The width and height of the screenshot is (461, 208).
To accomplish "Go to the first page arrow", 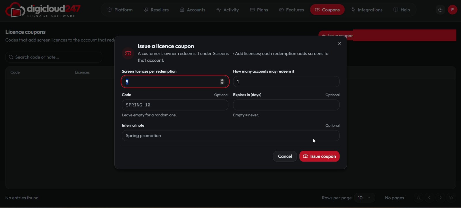I will click(419, 198).
